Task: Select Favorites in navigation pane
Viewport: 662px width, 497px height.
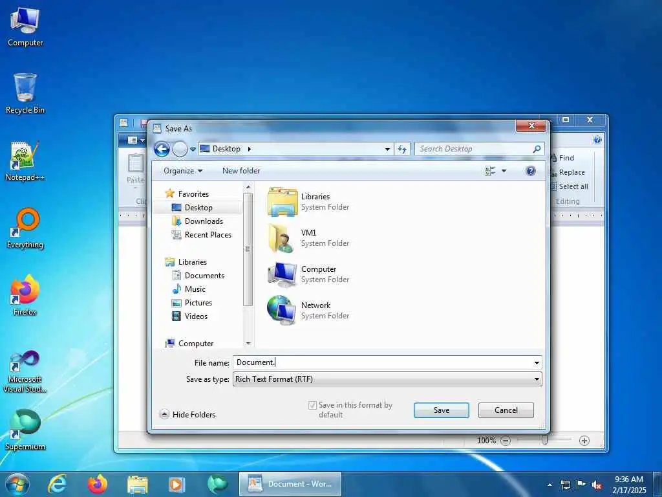Action: [193, 194]
